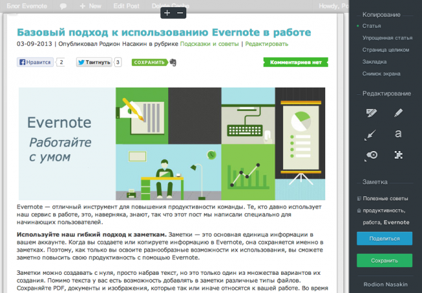Open the Полезные советы notebook selector
This screenshot has width=422, height=293.
[x=385, y=198]
